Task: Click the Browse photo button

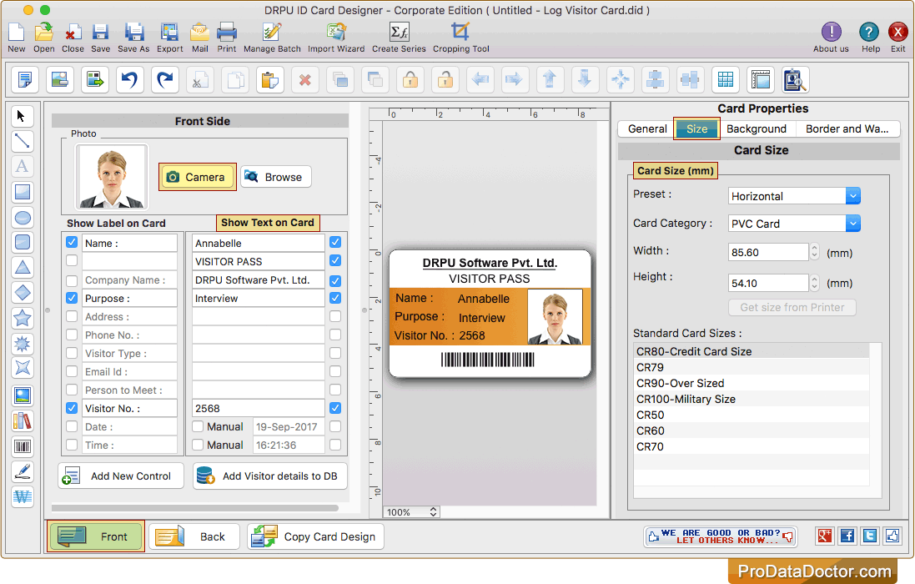Action: pos(275,177)
